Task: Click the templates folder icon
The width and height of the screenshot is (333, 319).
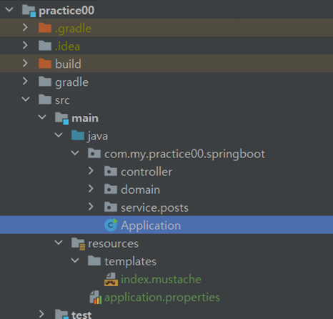Action: point(94,261)
